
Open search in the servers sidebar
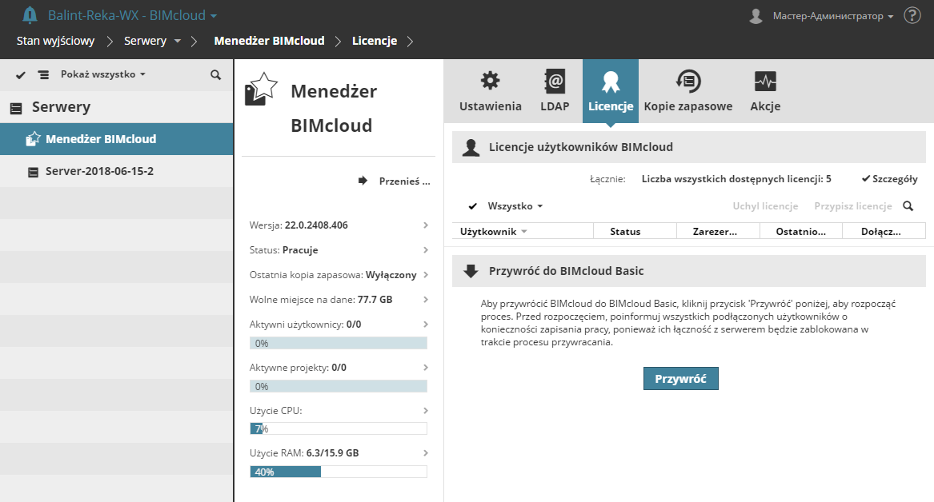tap(215, 75)
